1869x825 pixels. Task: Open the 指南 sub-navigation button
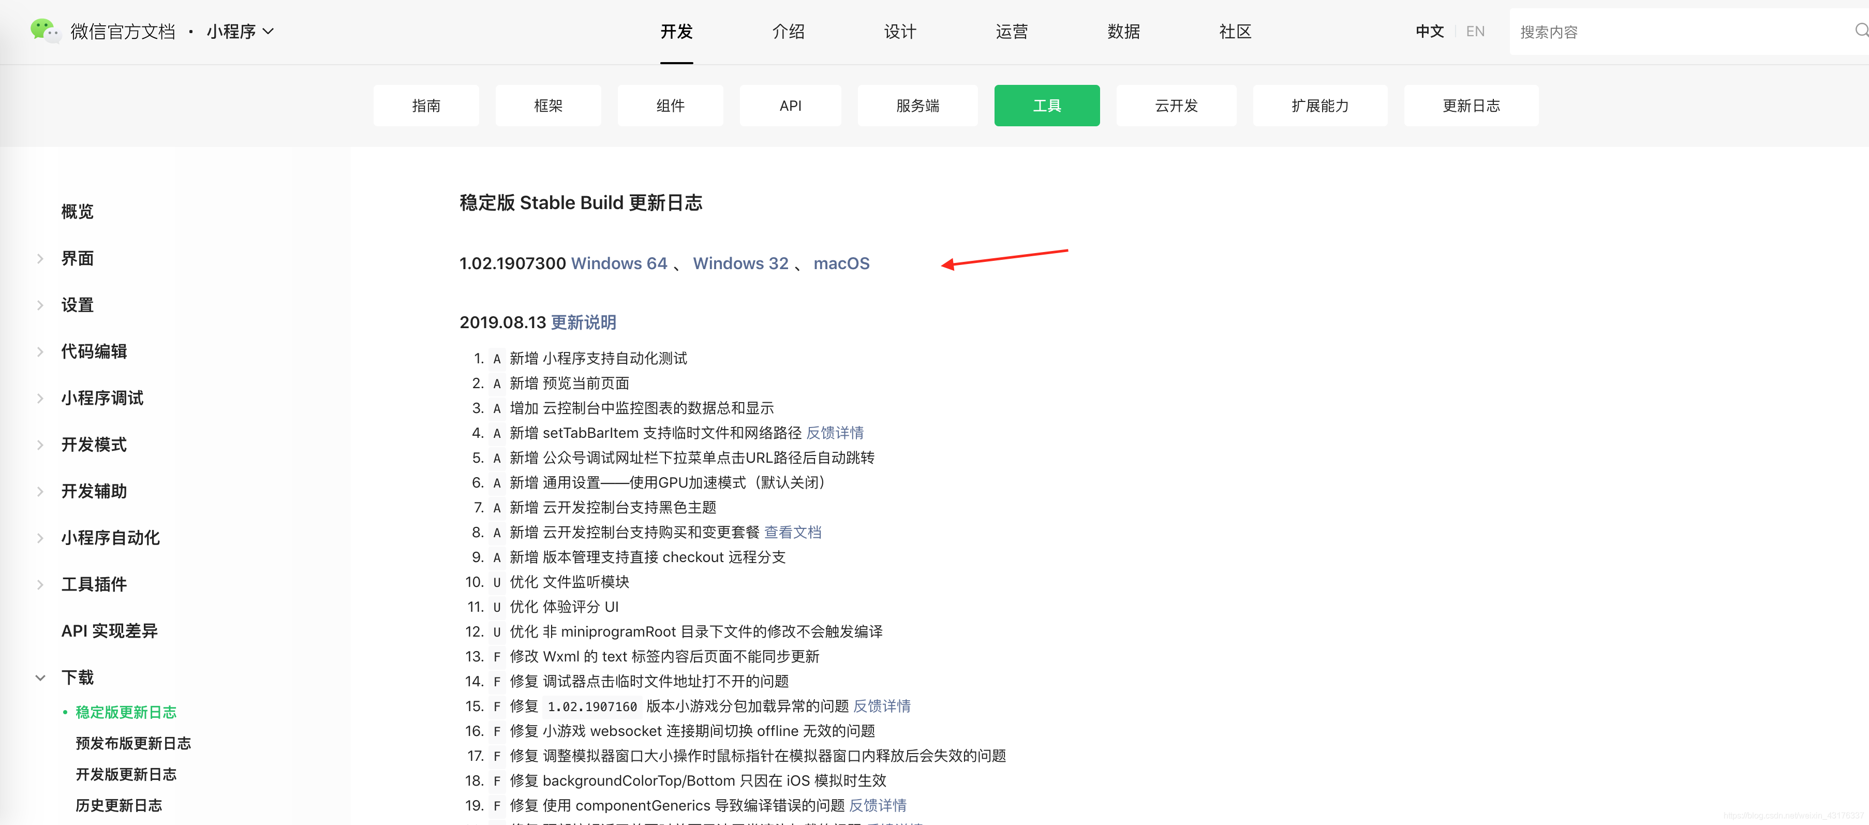[426, 105]
